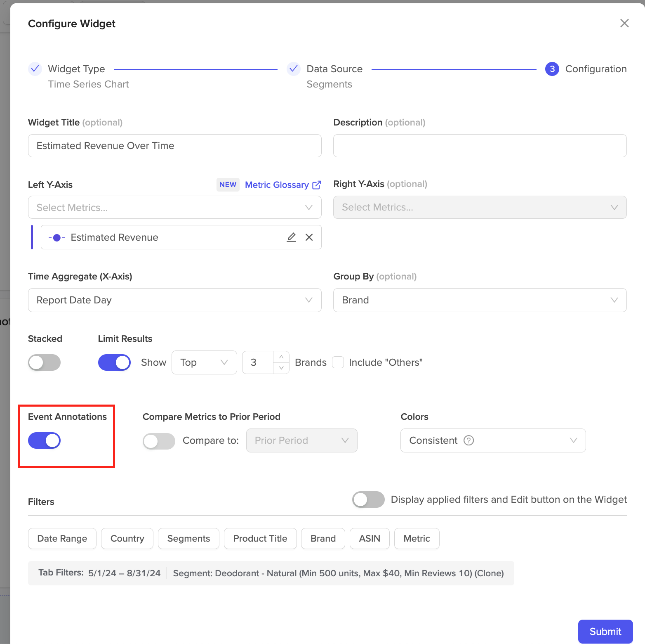Remove the Estimated Revenue metric
Viewport: 645px width, 644px height.
click(309, 237)
